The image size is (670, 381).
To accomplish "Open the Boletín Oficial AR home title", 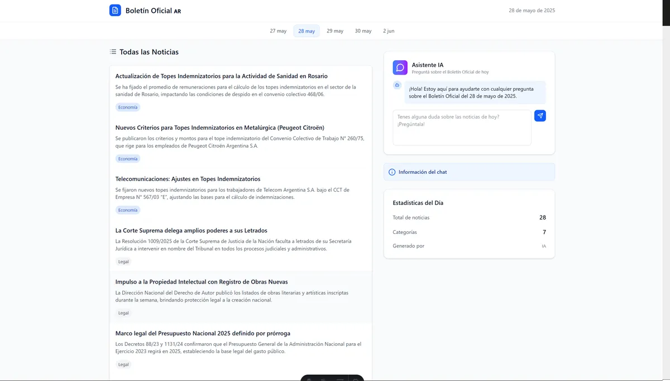I will pos(153,11).
